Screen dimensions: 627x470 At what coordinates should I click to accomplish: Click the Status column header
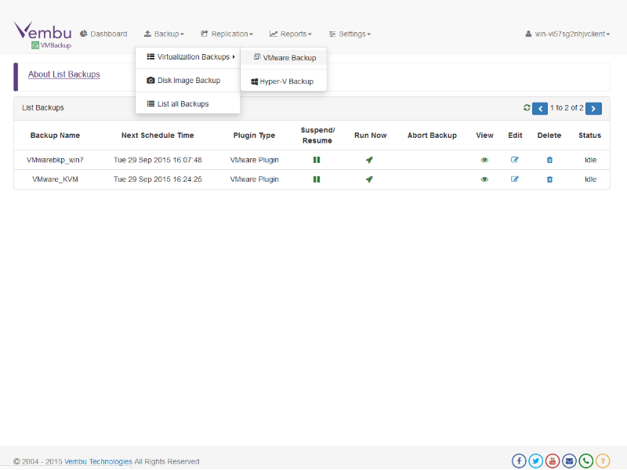pos(590,136)
